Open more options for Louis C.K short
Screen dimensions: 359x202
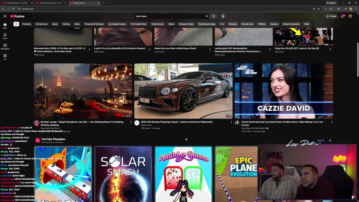149,49
